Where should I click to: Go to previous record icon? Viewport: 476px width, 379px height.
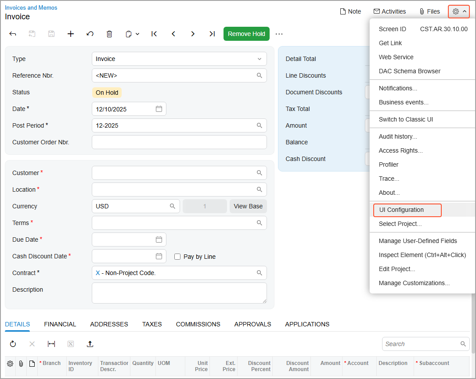click(x=173, y=34)
